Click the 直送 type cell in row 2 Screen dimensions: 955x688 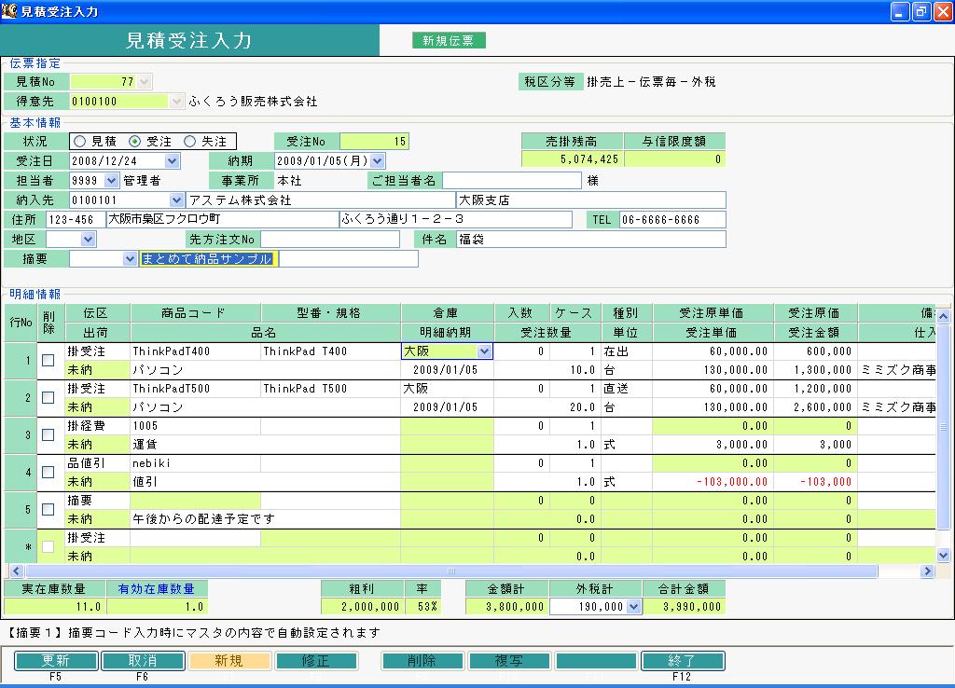(x=626, y=389)
